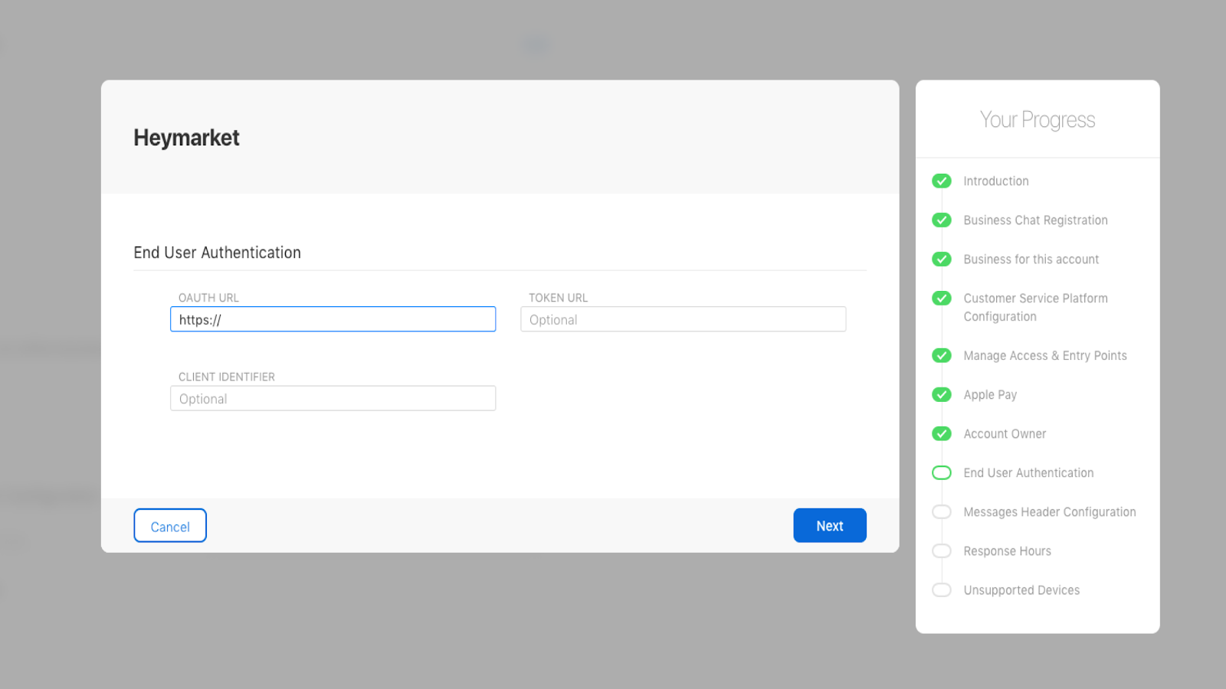Open the Account Owner step
The image size is (1226, 689).
1005,433
